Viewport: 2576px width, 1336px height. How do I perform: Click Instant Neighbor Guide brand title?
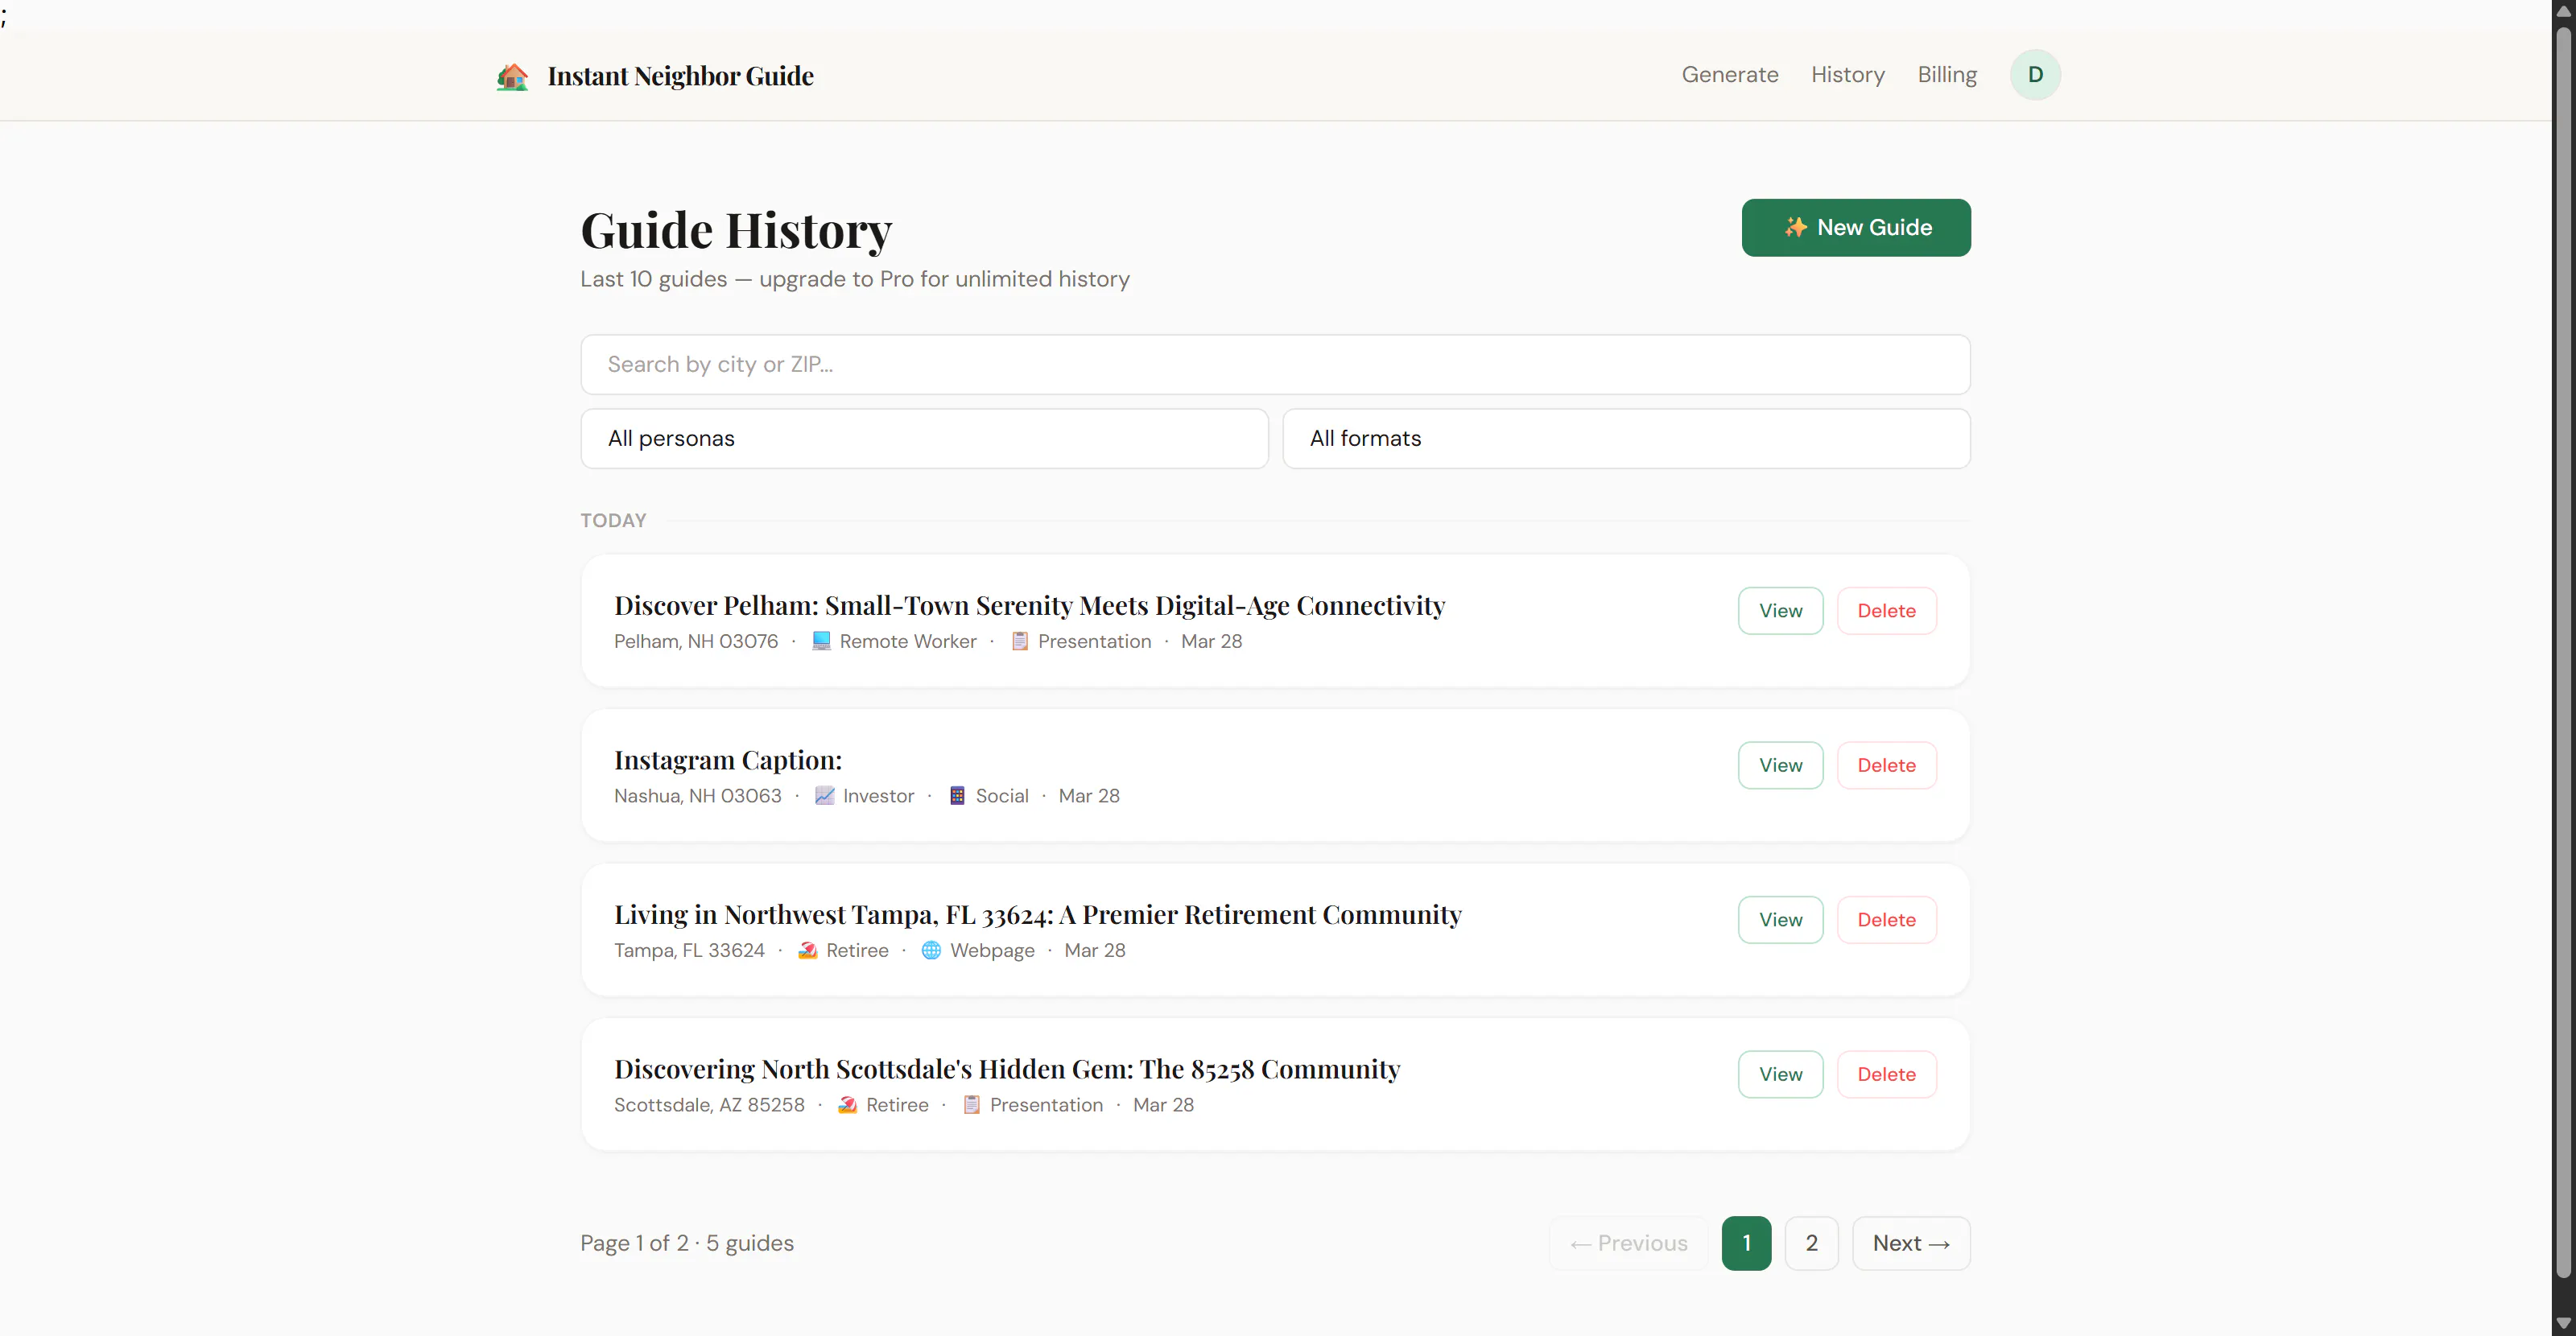(681, 76)
